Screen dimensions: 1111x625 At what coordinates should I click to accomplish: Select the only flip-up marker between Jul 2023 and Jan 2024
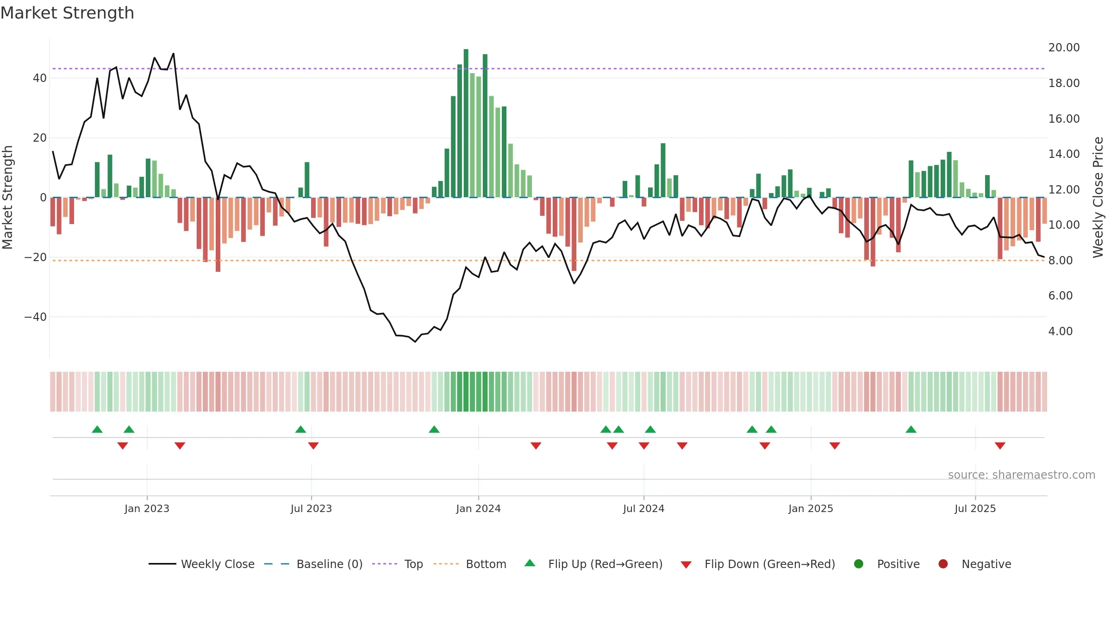(434, 430)
